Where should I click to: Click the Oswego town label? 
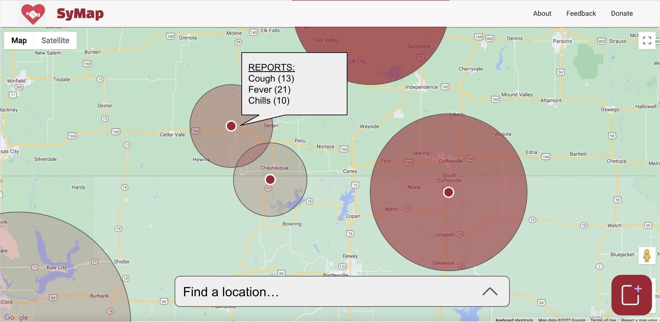(610, 110)
